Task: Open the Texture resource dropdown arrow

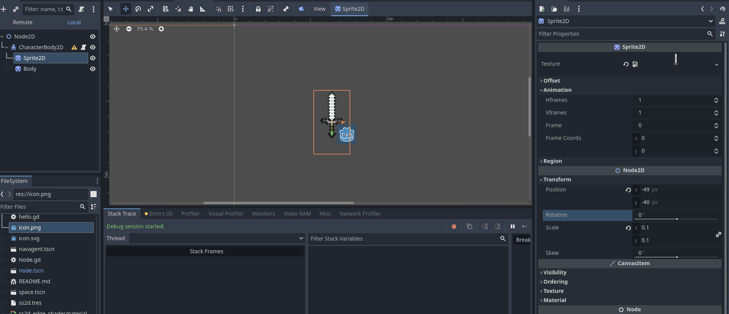Action: point(717,65)
